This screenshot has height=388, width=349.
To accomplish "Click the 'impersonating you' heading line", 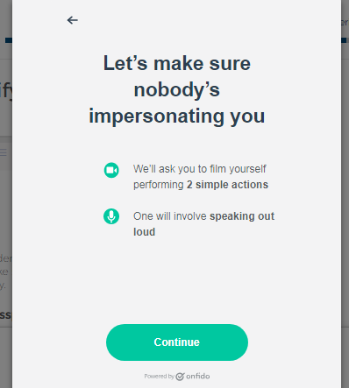I will [177, 116].
